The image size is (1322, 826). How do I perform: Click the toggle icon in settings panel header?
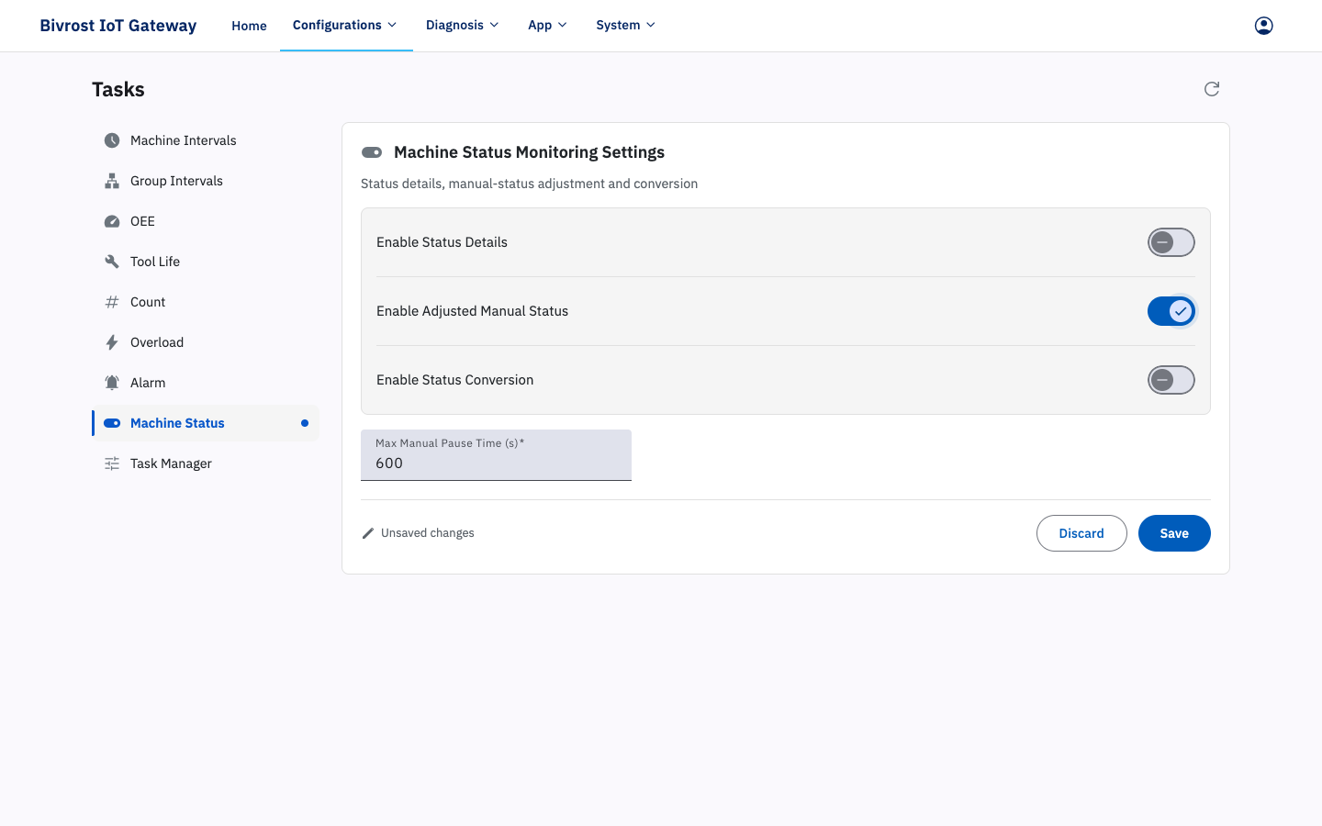pos(372,152)
